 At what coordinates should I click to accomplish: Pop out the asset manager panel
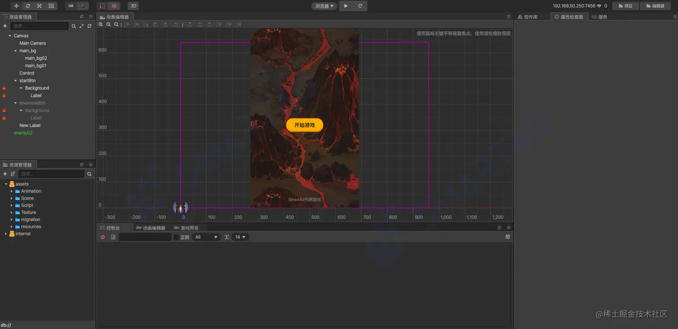[x=82, y=164]
